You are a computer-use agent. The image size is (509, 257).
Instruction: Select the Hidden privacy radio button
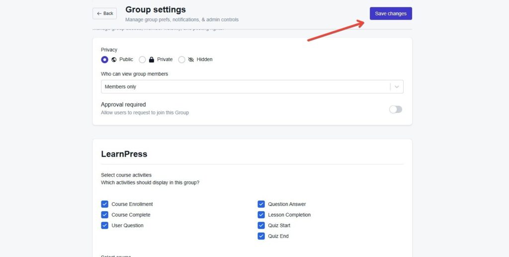click(182, 60)
